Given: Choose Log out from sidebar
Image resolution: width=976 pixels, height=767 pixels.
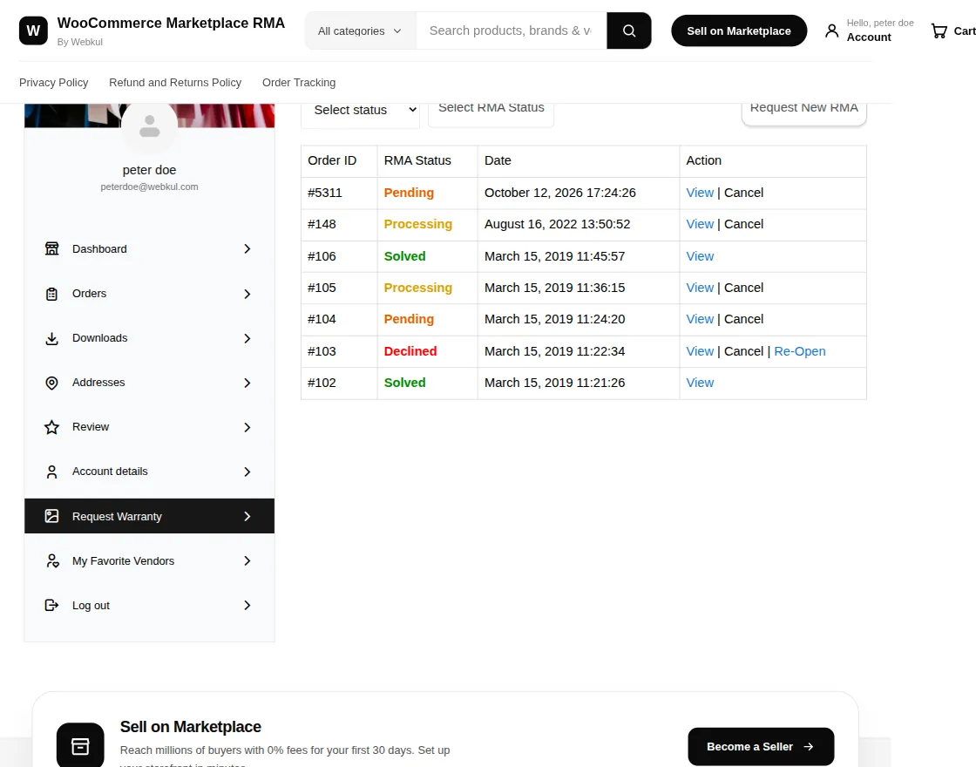Looking at the screenshot, I should coord(149,605).
